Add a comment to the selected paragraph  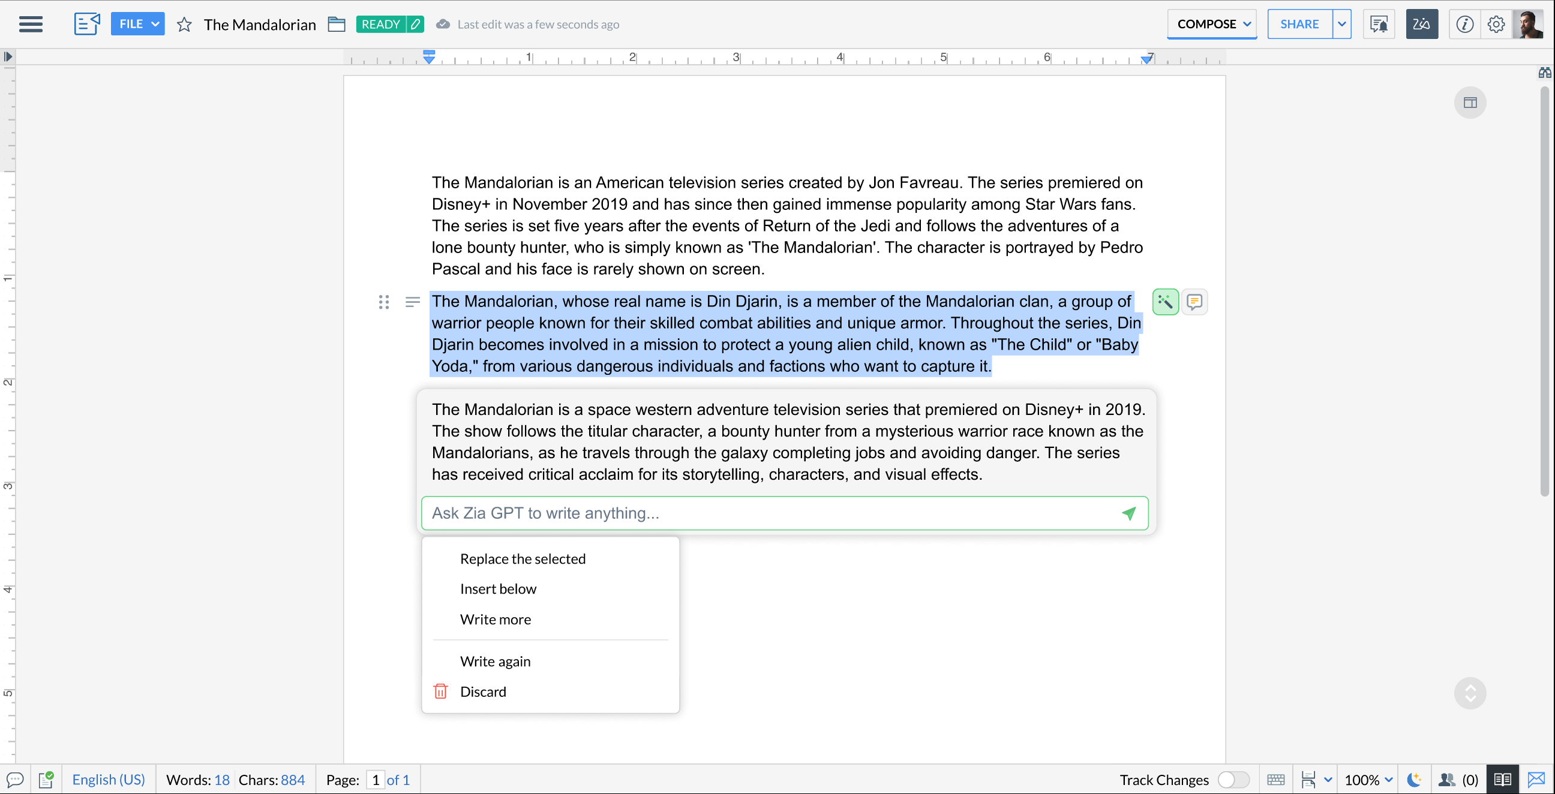coord(1194,302)
